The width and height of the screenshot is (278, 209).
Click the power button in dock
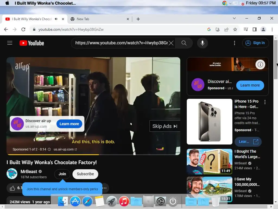pyautogui.click(x=173, y=201)
